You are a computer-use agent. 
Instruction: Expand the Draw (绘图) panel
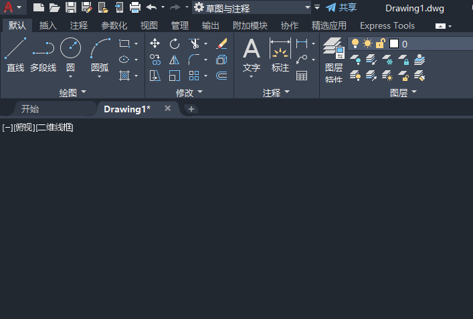[73, 92]
